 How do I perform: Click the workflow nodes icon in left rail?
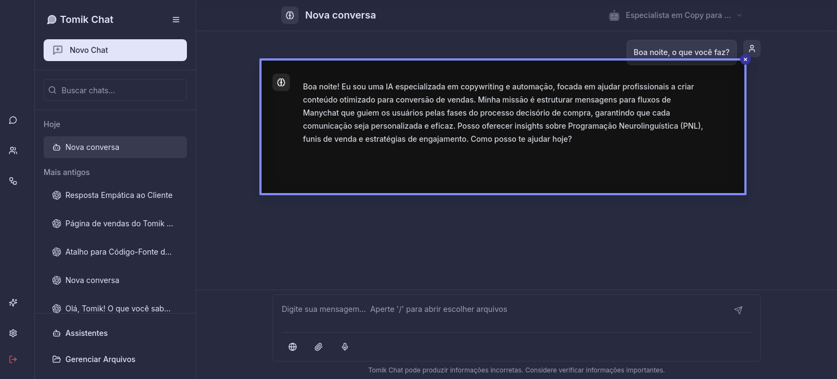pyautogui.click(x=13, y=181)
